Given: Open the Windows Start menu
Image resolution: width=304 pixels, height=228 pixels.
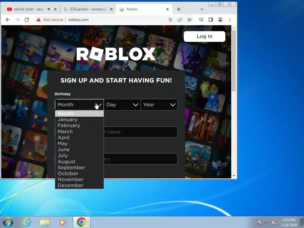Looking at the screenshot, I should point(8,222).
